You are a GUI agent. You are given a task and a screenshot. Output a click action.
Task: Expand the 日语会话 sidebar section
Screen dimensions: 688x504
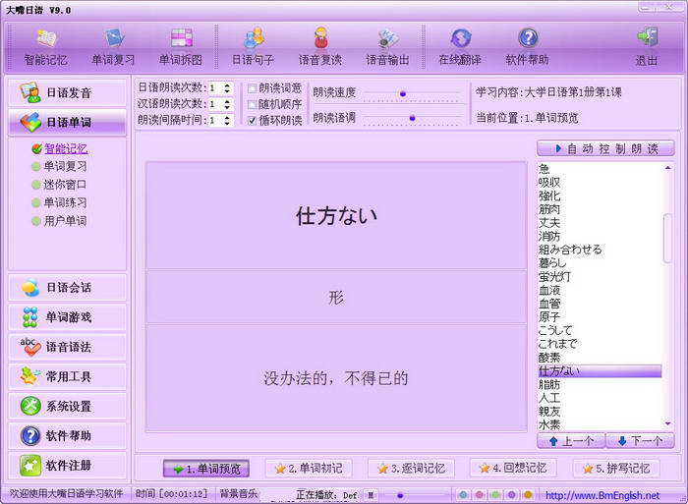coord(67,288)
